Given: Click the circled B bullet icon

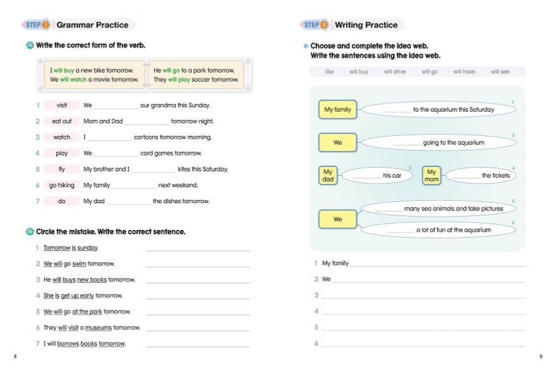Looking at the screenshot, I should point(31,232).
